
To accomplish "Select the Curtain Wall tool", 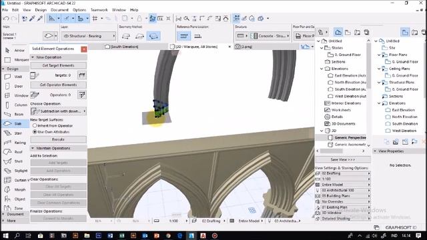I will click(x=16, y=180).
